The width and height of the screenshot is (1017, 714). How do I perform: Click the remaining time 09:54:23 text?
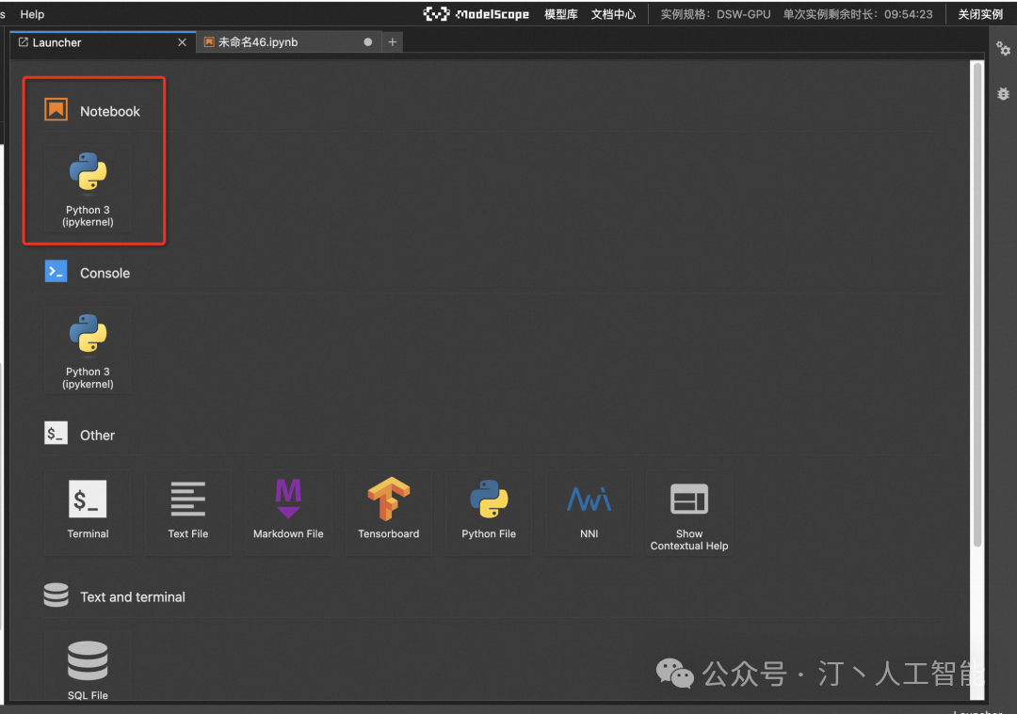pyautogui.click(x=908, y=14)
